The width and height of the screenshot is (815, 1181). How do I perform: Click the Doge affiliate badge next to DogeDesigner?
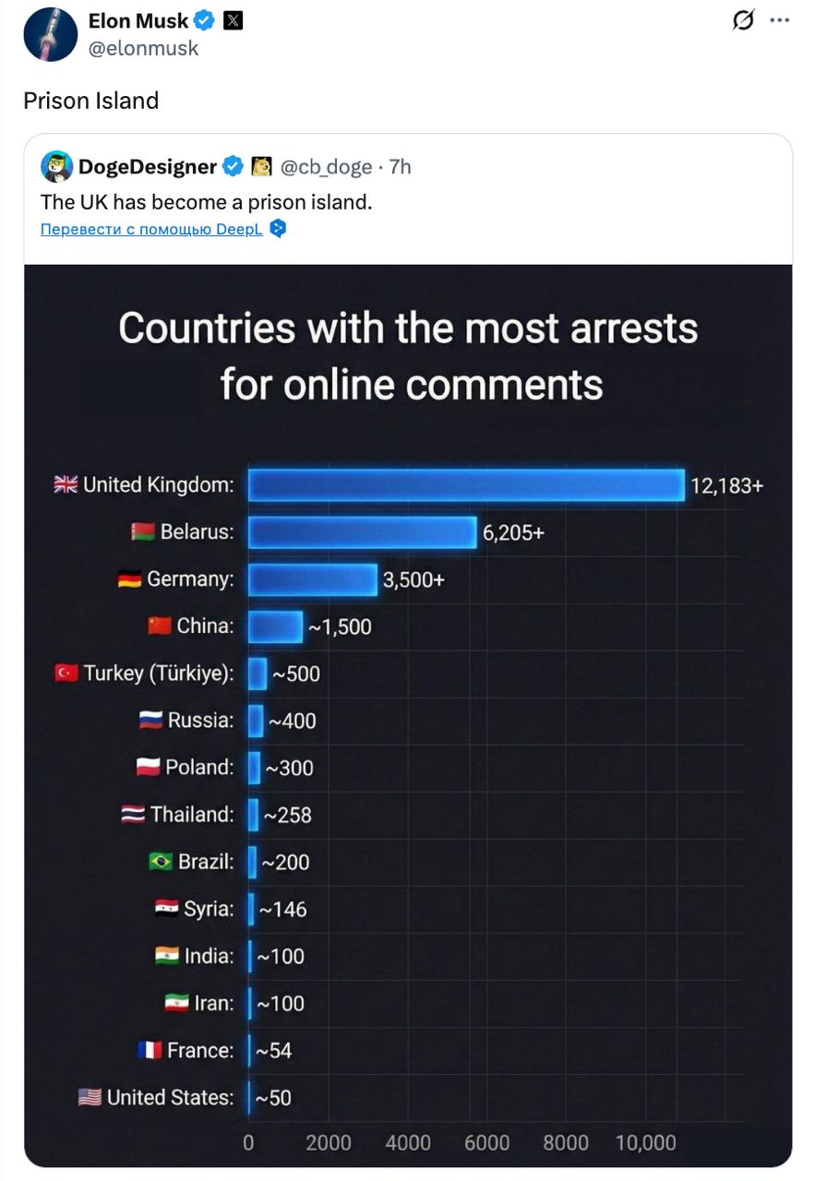tap(261, 167)
